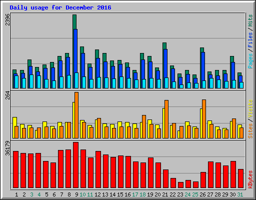Click the cyan Pages bar for day 9
Screen dimensions: 256x200
(x=76, y=80)
